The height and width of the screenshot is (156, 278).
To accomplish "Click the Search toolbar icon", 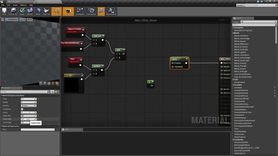I will coord(30,11).
